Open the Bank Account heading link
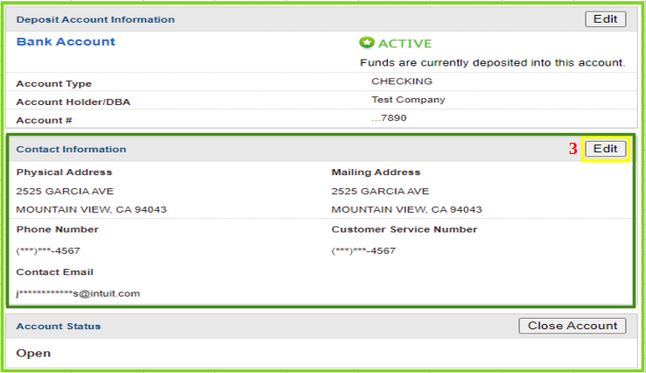Image resolution: width=646 pixels, height=373 pixels. [66, 42]
